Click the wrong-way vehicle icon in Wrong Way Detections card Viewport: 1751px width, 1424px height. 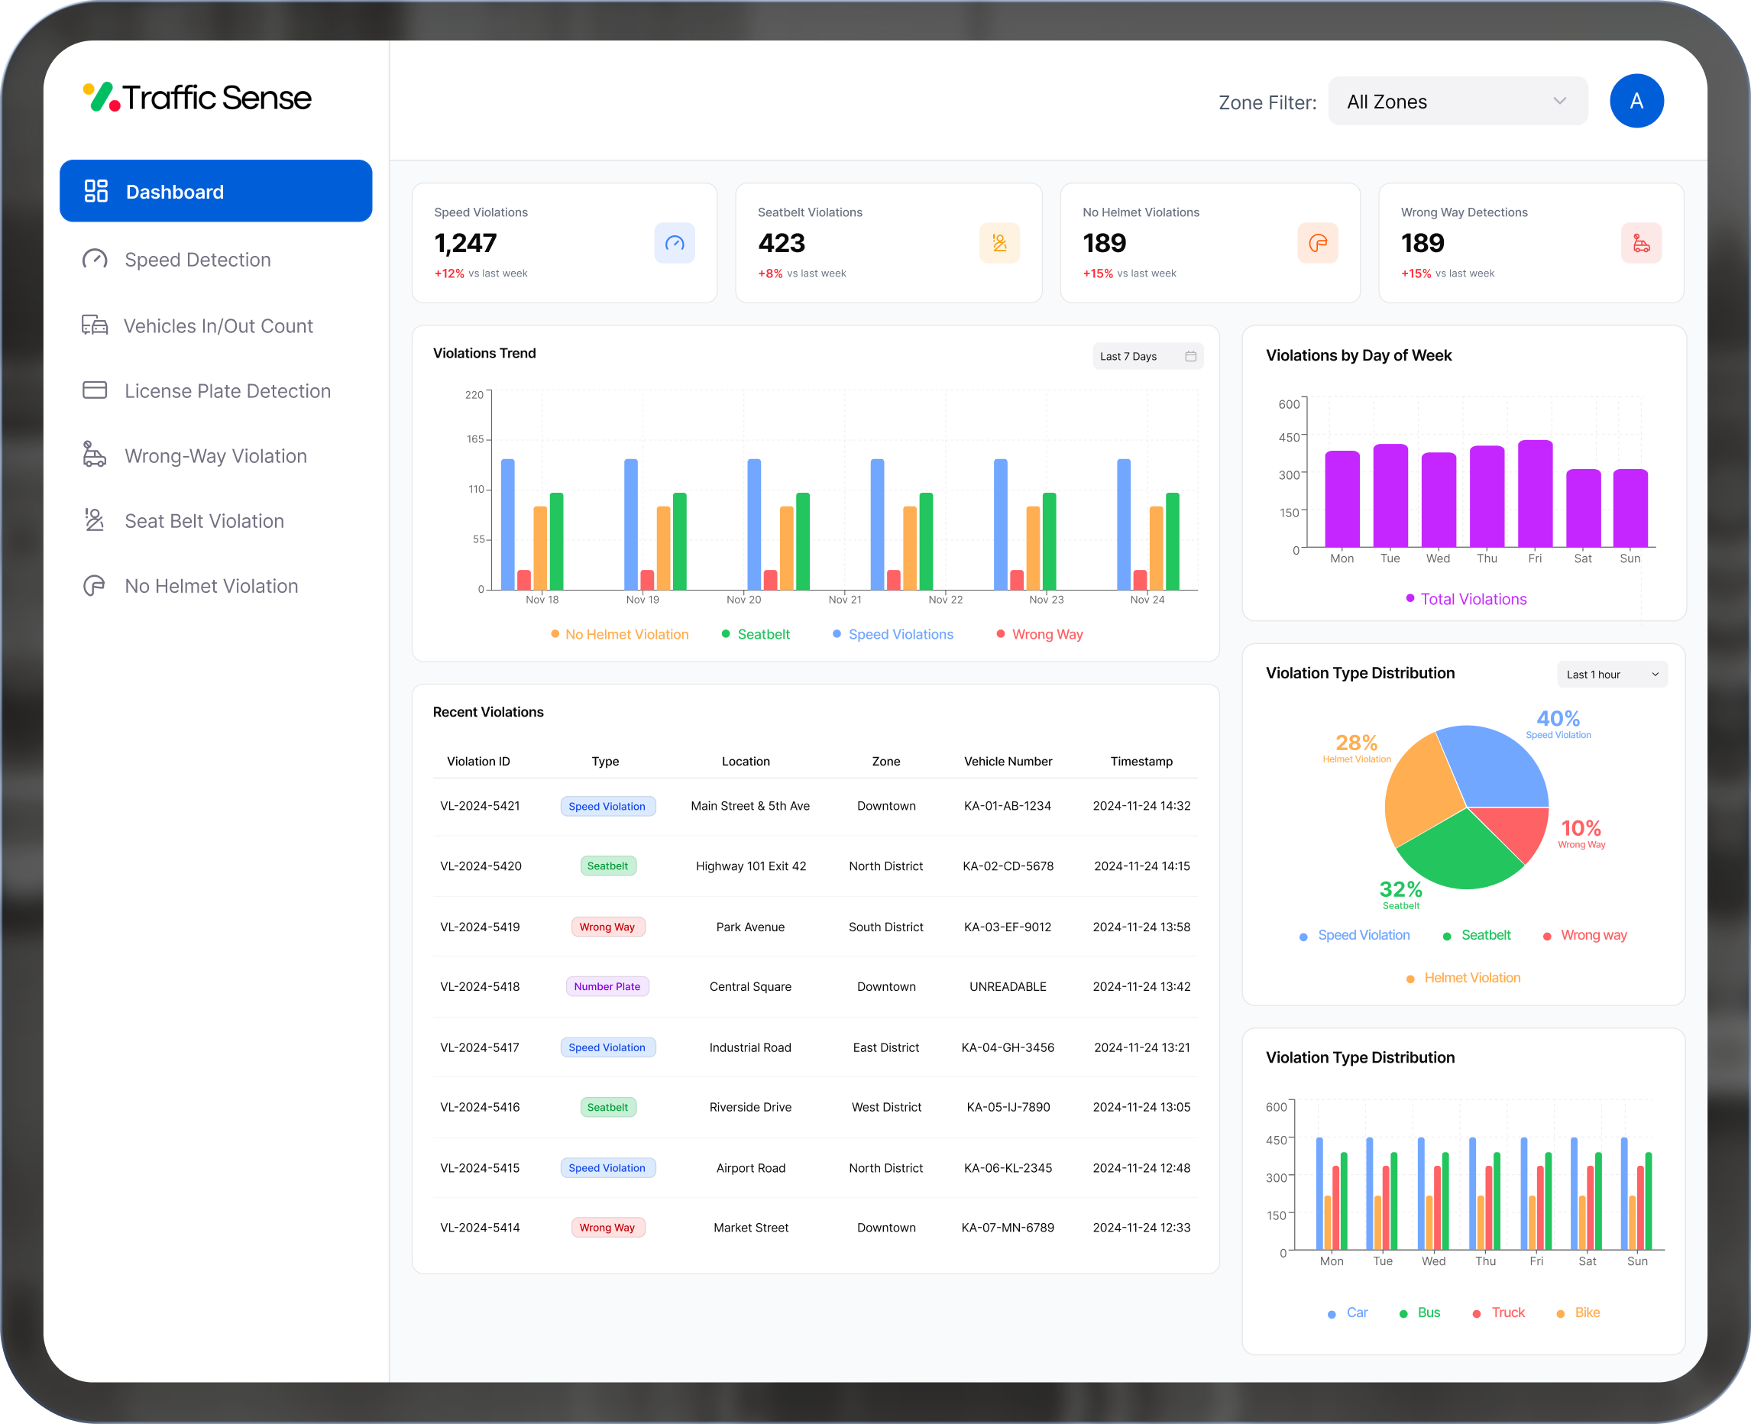[x=1640, y=243]
